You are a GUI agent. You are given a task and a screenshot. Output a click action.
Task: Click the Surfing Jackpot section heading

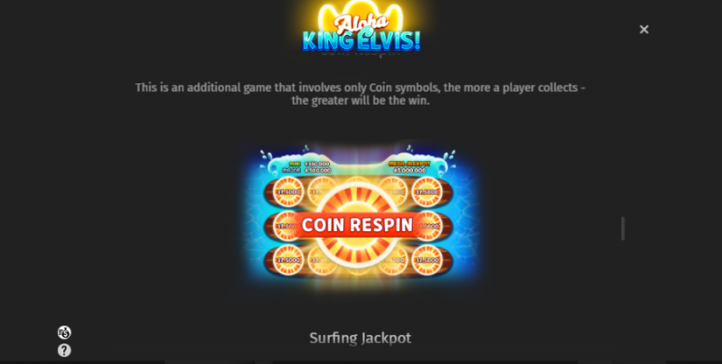[360, 338]
